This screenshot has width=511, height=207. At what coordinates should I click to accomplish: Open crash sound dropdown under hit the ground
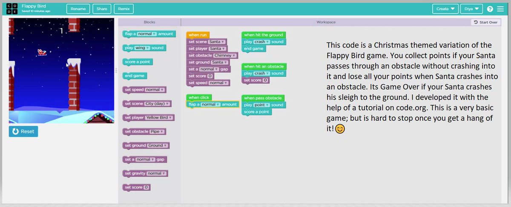coord(262,42)
